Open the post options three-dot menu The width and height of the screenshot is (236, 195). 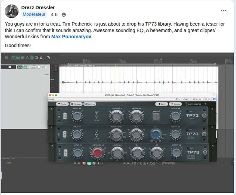pos(223,11)
